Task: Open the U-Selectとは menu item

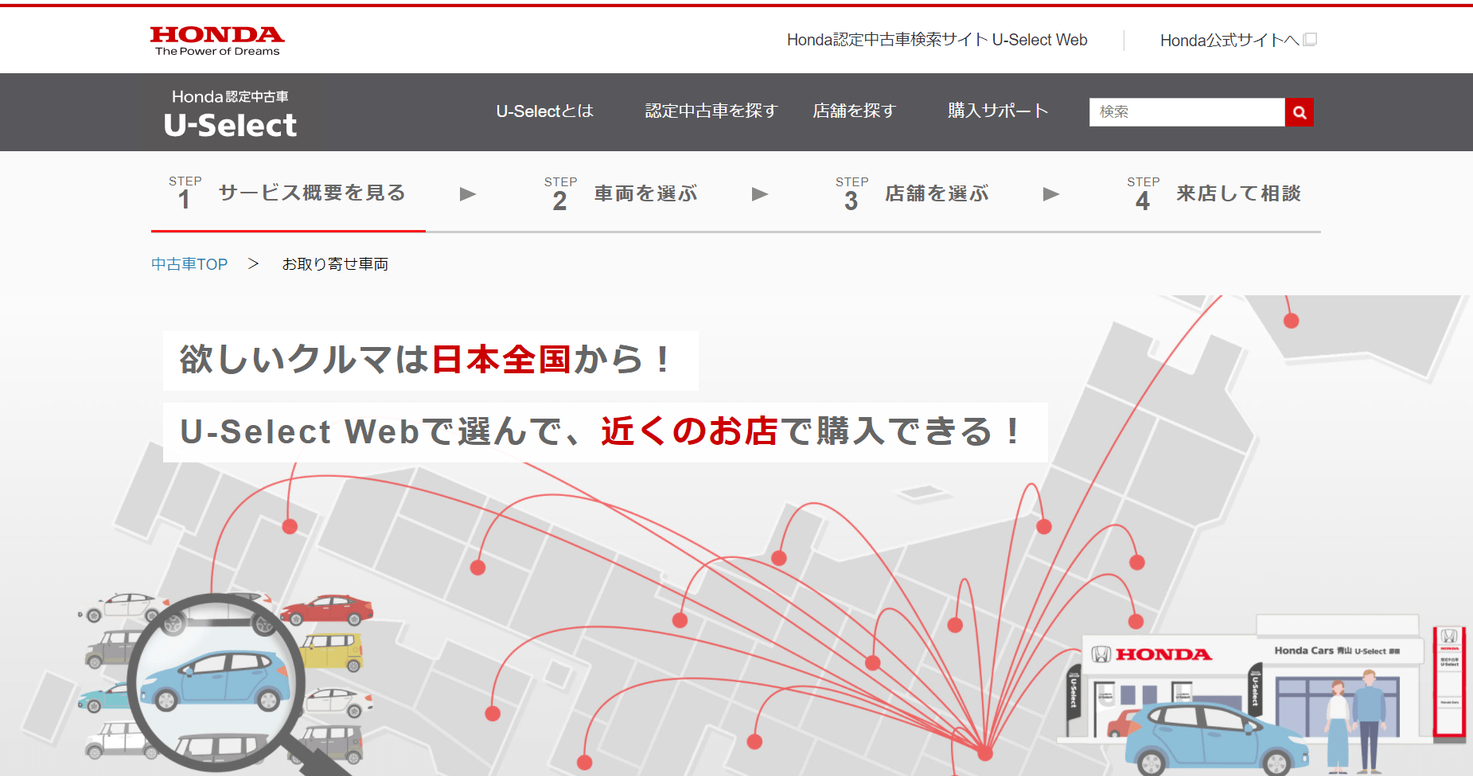Action: 544,111
